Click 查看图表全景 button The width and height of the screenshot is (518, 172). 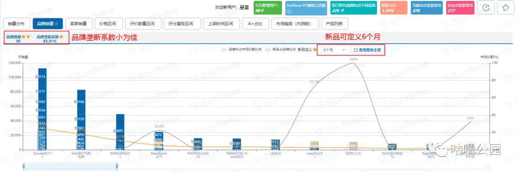click(x=367, y=50)
